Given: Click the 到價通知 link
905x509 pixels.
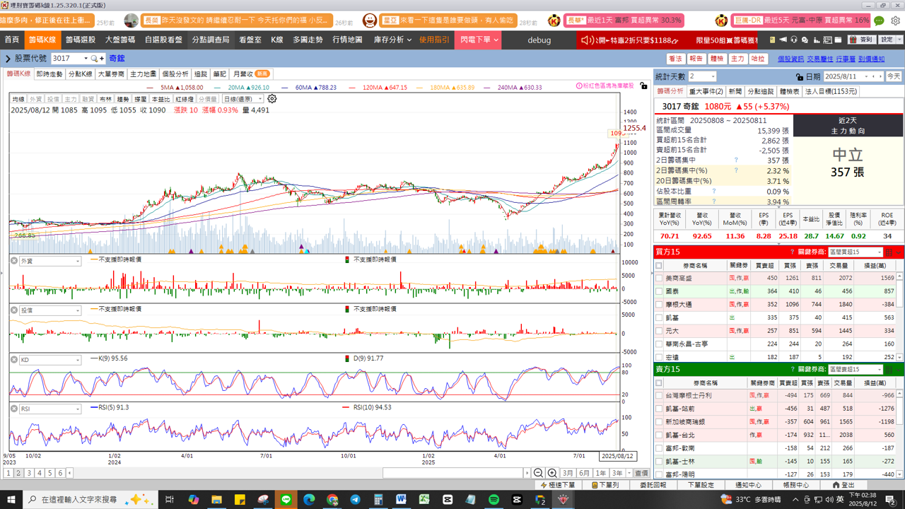Looking at the screenshot, I should [871, 59].
